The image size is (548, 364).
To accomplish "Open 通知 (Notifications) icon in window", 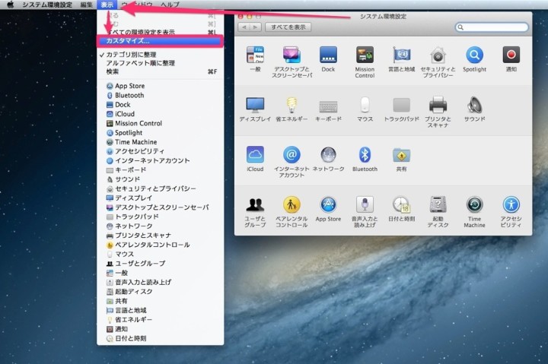I will pos(511,55).
